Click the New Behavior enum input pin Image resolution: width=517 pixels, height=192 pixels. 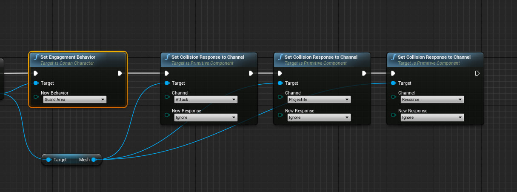pos(36,97)
